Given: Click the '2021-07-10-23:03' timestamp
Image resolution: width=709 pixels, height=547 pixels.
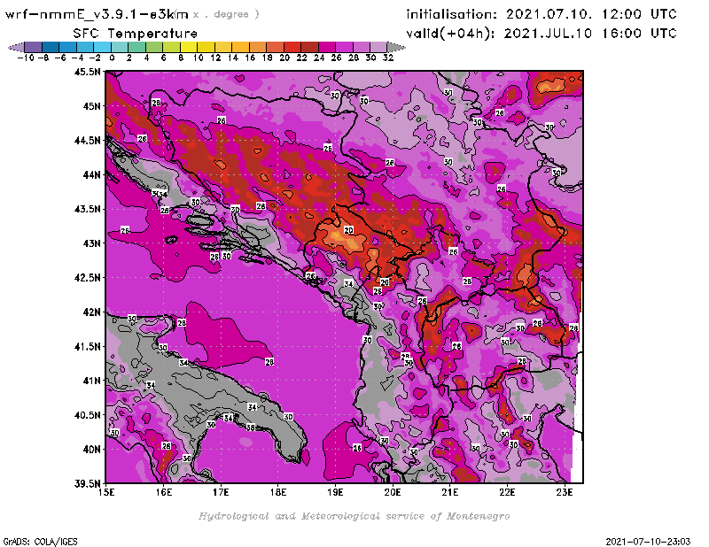Looking at the screenshot, I should tap(648, 542).
